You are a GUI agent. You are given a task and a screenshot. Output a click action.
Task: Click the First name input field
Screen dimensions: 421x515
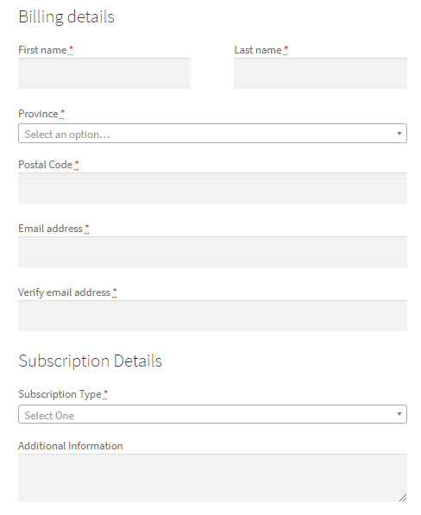tap(104, 73)
